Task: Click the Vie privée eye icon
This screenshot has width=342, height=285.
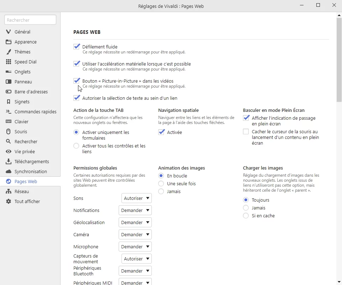Action: 8,151
